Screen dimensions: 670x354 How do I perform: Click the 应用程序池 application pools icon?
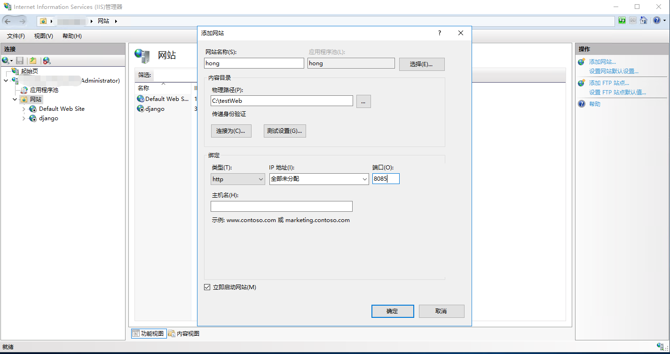pos(24,90)
